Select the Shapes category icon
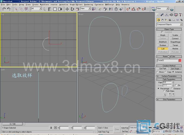Viewport: 184px width, 135px height. click(x=162, y=20)
